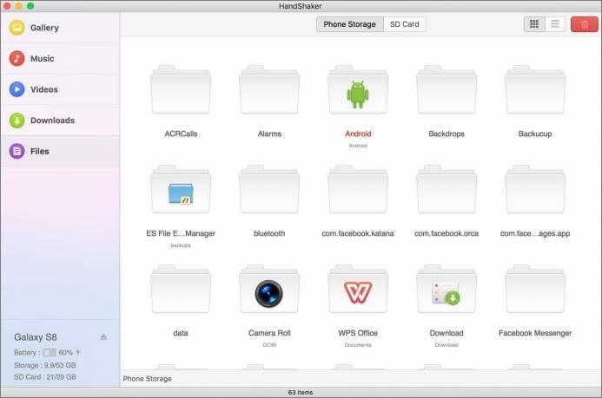Click the Galaxy S8 device name
Viewport: 602px width, 398px height.
tap(36, 337)
